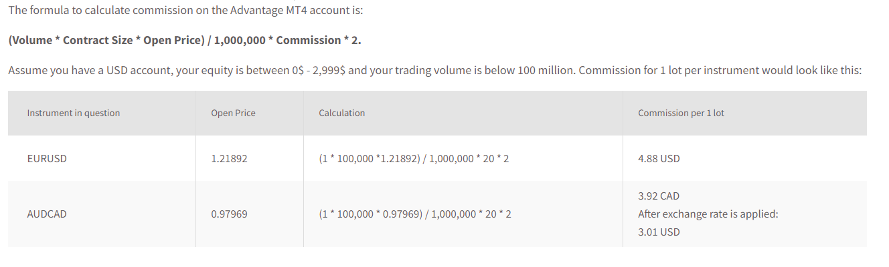Screen dimensions: 889x267
Task: Click the "0$ - 2,999$" equity range text
Action: (x=319, y=70)
